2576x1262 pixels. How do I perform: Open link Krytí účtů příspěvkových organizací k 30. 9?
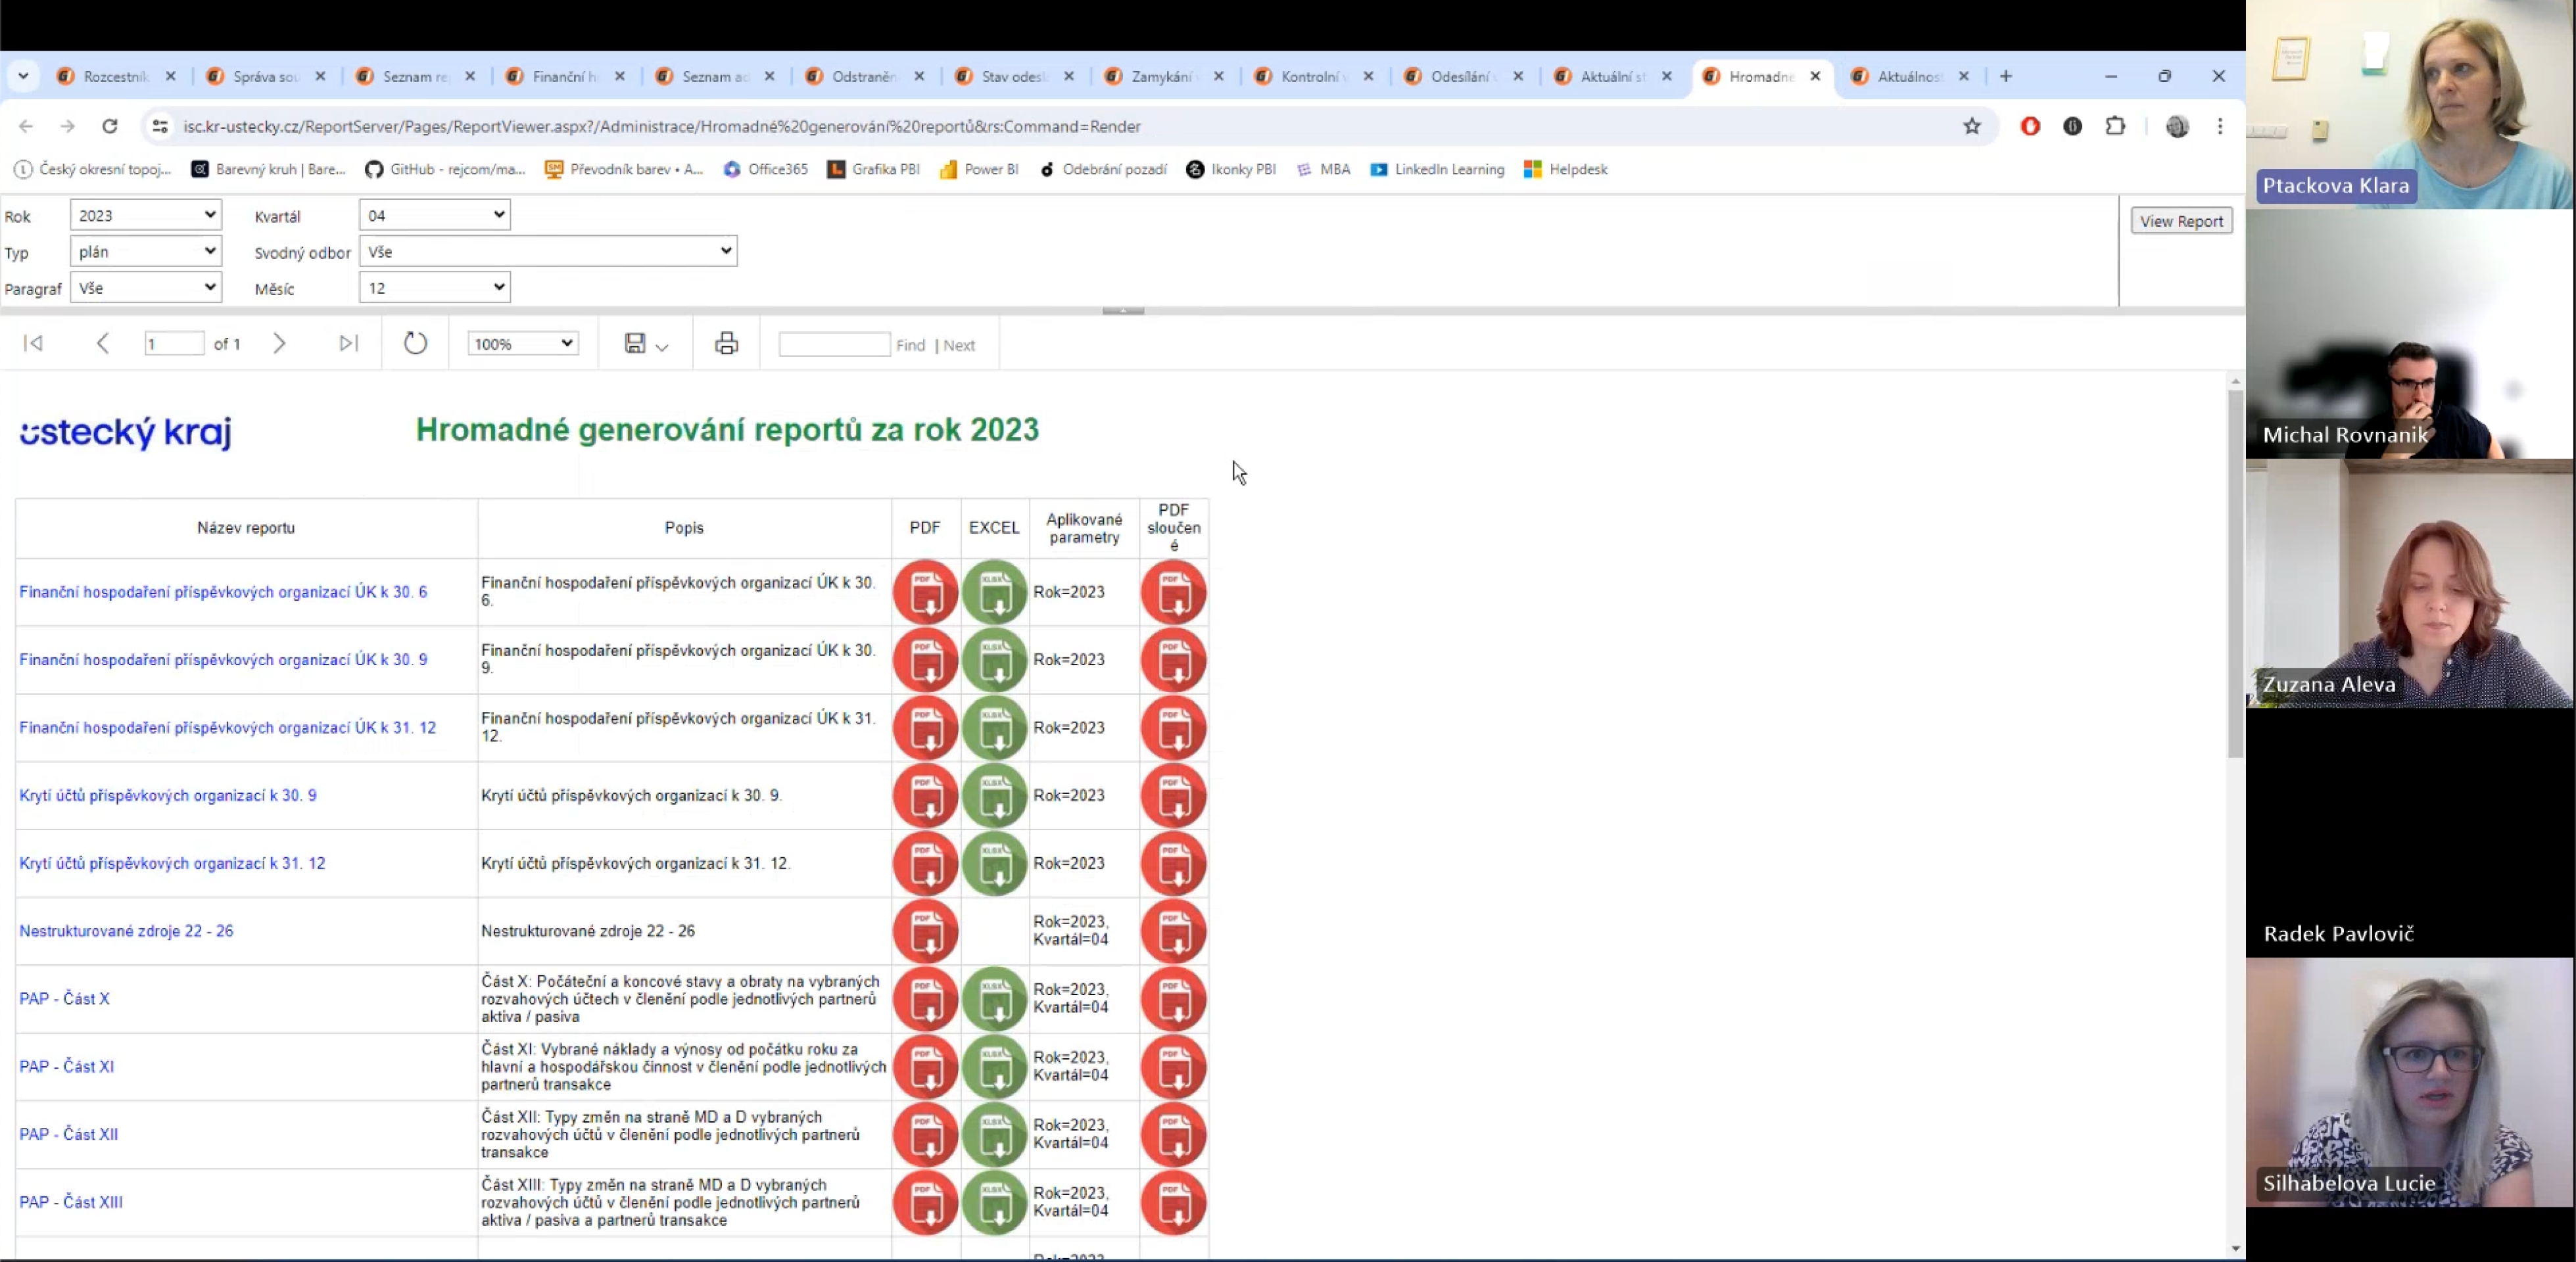point(168,796)
